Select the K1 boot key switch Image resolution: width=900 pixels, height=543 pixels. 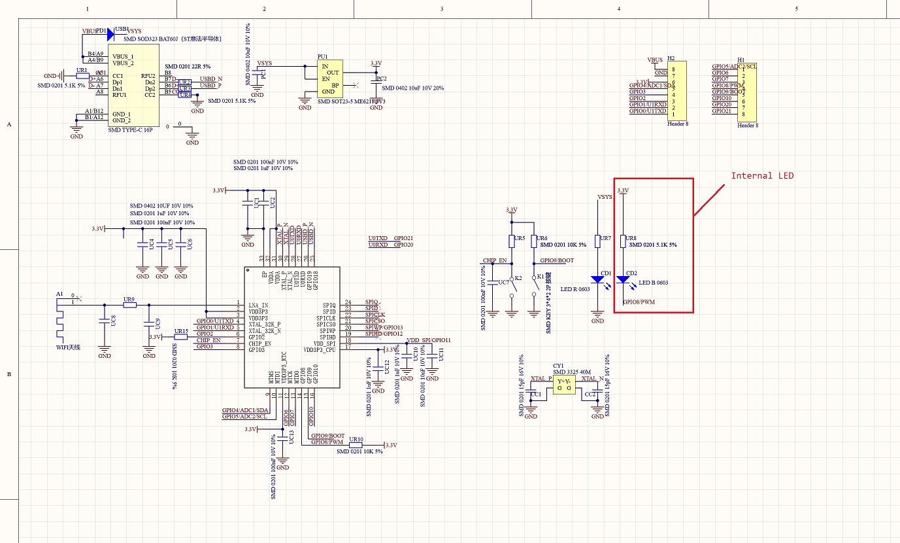click(x=535, y=286)
